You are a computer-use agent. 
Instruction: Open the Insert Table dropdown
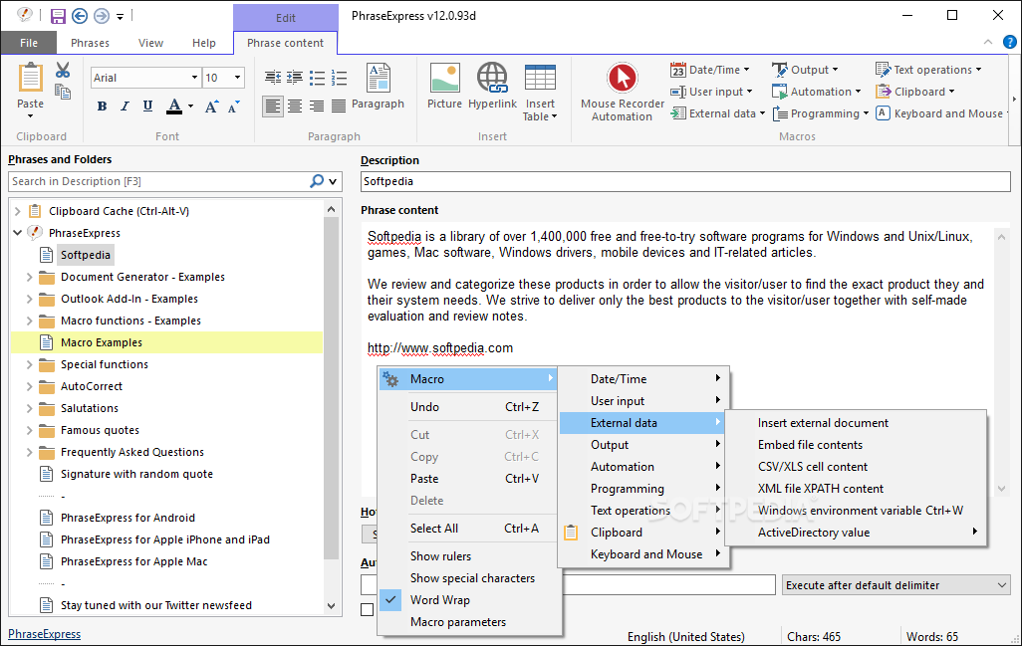540,93
